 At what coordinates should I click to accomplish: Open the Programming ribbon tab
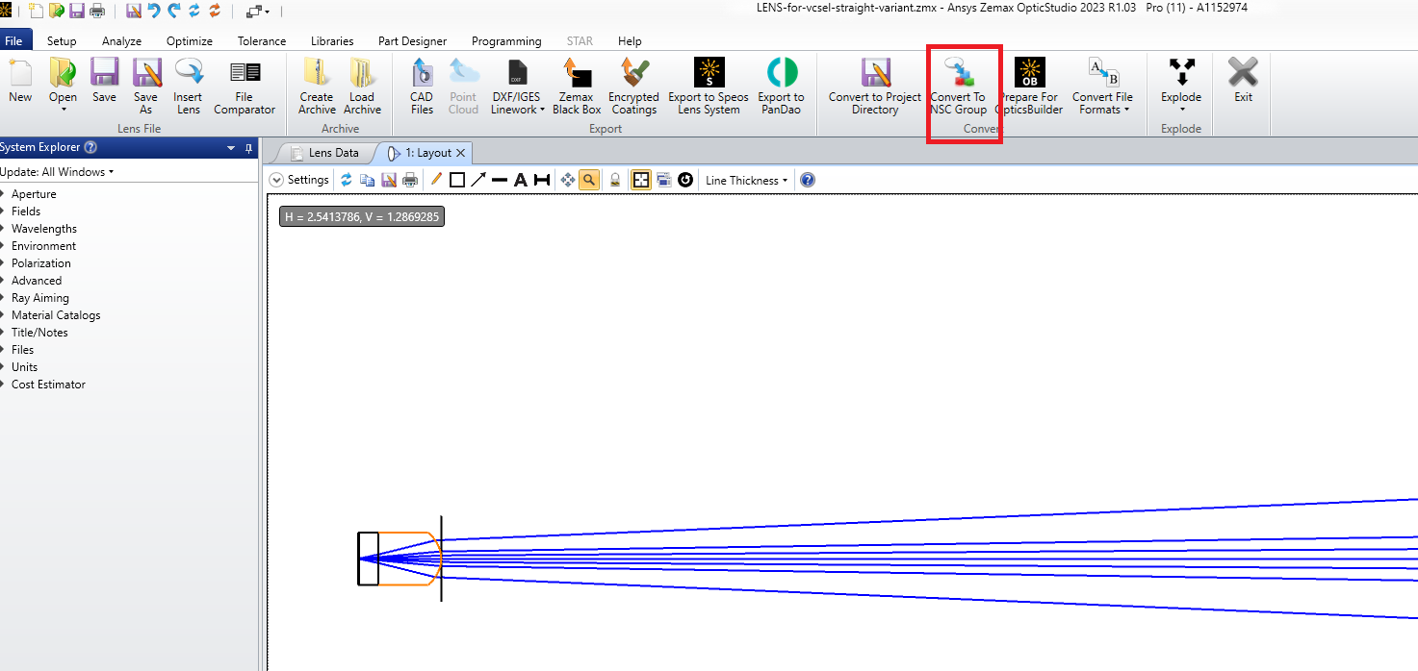[506, 41]
